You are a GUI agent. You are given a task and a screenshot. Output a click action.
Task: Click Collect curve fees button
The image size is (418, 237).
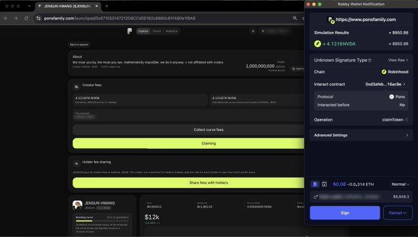point(188,129)
